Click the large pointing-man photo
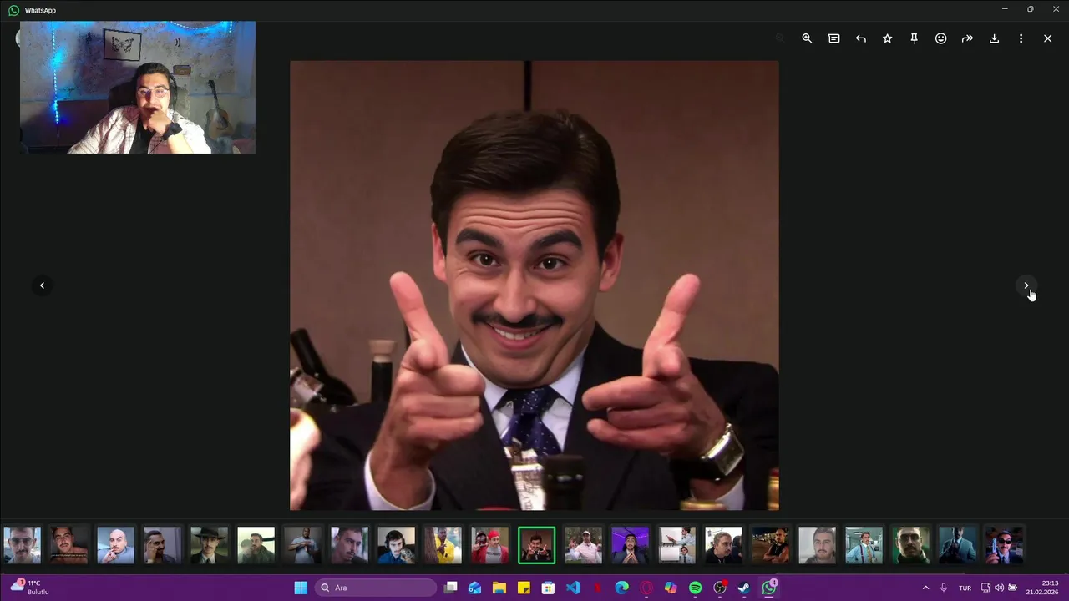The height and width of the screenshot is (601, 1069). point(534,285)
